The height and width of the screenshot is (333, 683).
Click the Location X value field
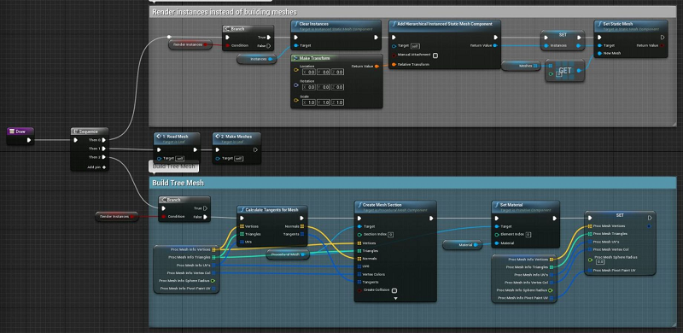coord(310,72)
